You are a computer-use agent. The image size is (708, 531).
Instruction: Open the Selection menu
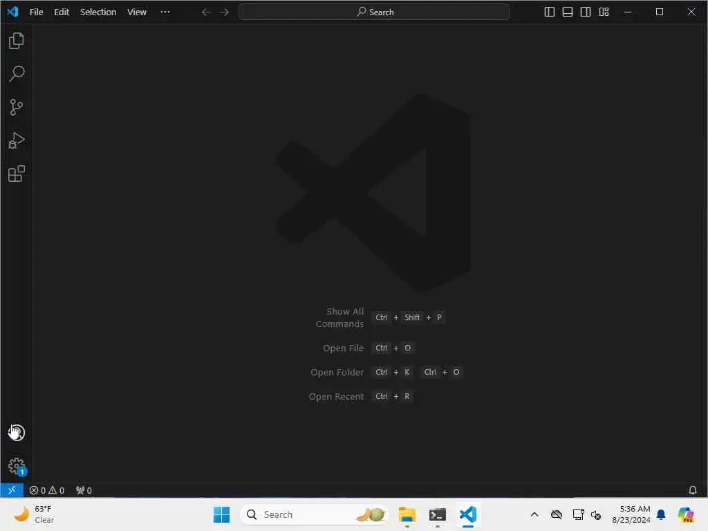(98, 12)
